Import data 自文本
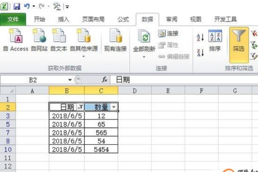Viewport: 258px width, 172px height. point(59,40)
